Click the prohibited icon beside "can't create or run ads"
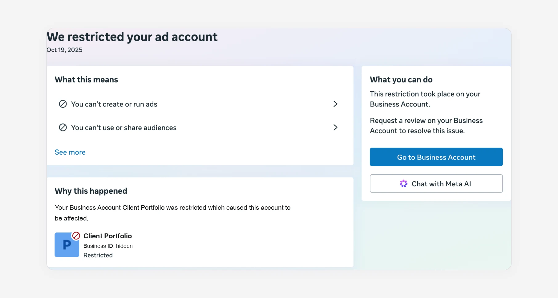Image resolution: width=558 pixels, height=298 pixels. [x=63, y=104]
